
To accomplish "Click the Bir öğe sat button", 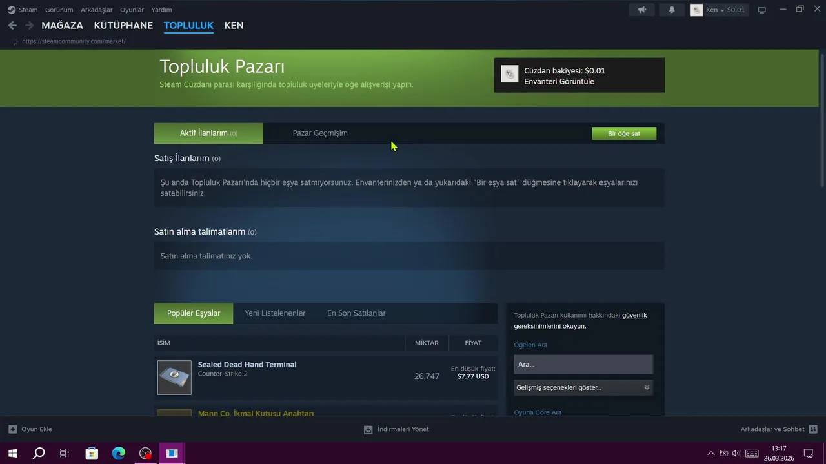I will 624,133.
